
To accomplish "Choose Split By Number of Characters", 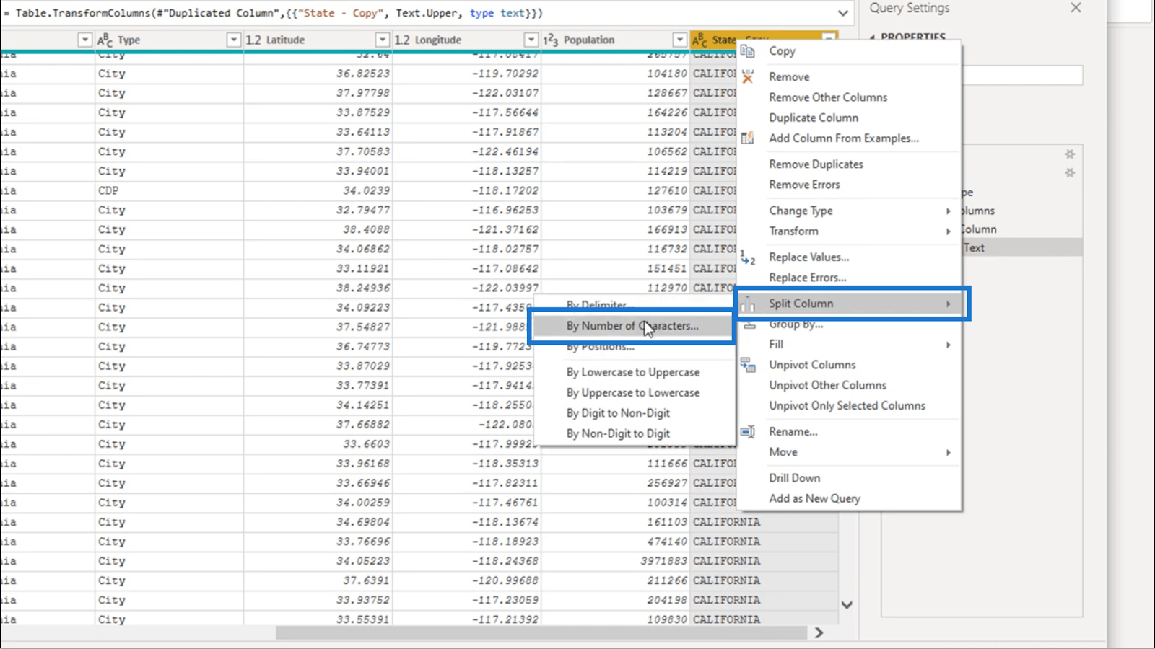I will point(632,327).
